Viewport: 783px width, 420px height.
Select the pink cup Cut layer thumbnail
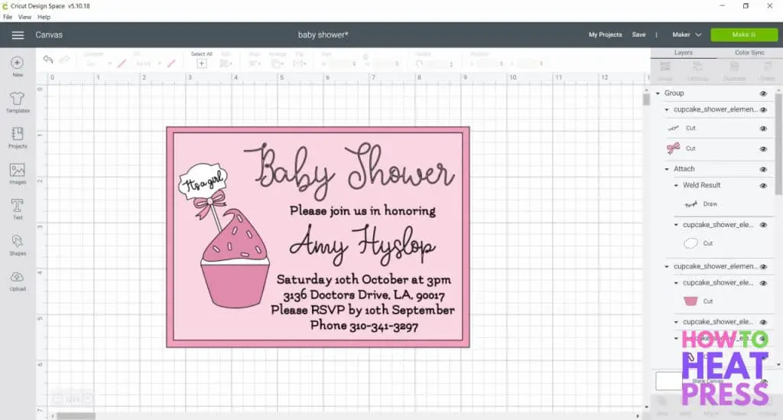coord(690,301)
